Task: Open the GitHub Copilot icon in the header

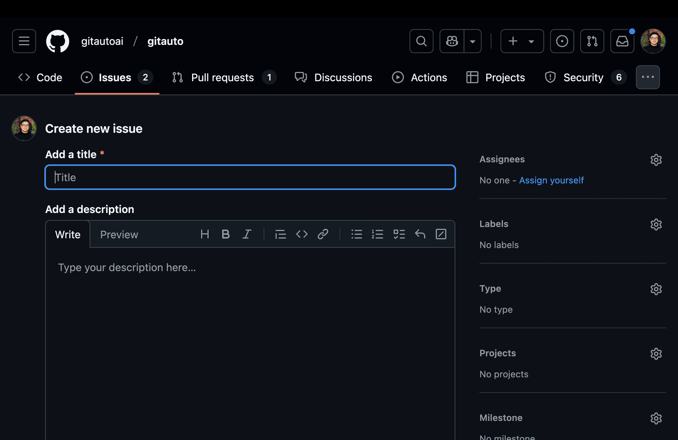Action: pos(452,41)
